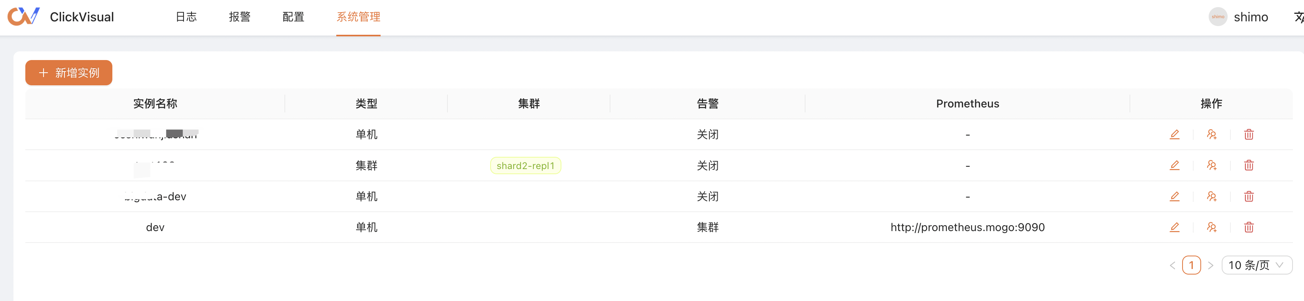Edit the a-dev instance row

(x=1174, y=196)
